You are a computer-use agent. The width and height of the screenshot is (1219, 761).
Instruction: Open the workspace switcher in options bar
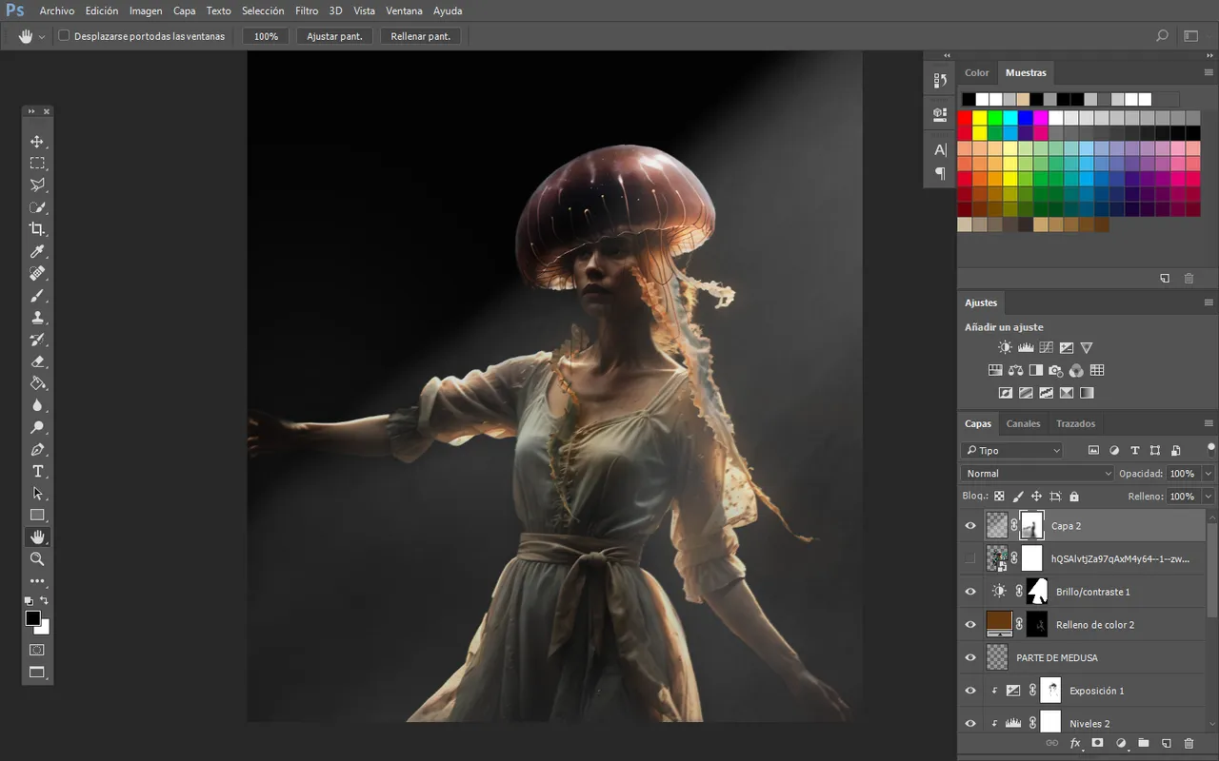[1191, 36]
